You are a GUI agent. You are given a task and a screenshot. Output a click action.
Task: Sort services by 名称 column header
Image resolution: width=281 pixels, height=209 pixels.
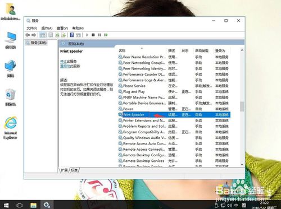coord(122,50)
